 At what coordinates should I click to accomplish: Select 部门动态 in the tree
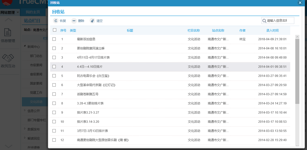coord(36,56)
